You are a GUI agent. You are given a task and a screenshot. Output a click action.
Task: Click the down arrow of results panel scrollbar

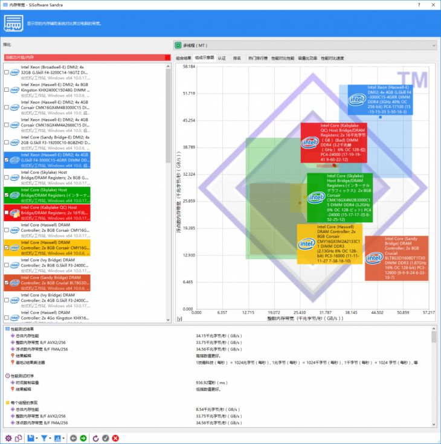click(x=434, y=425)
